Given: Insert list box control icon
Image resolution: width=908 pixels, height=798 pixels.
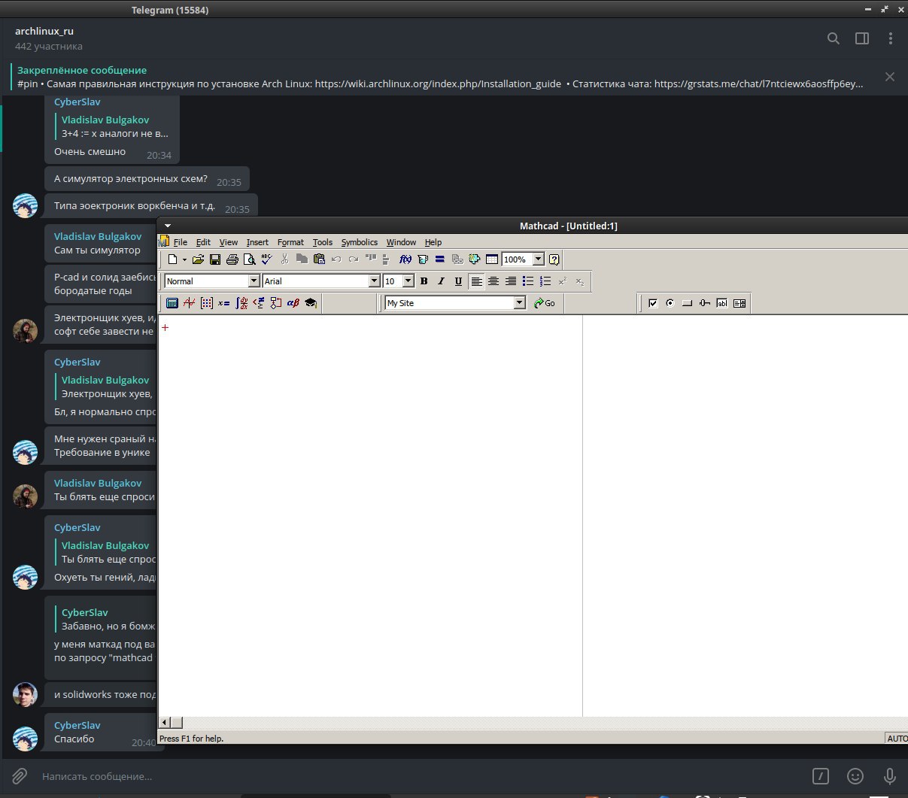Looking at the screenshot, I should pyautogui.click(x=739, y=303).
